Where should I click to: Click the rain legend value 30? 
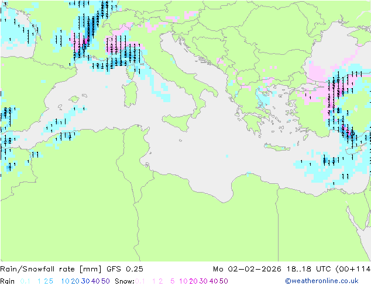[85, 281]
